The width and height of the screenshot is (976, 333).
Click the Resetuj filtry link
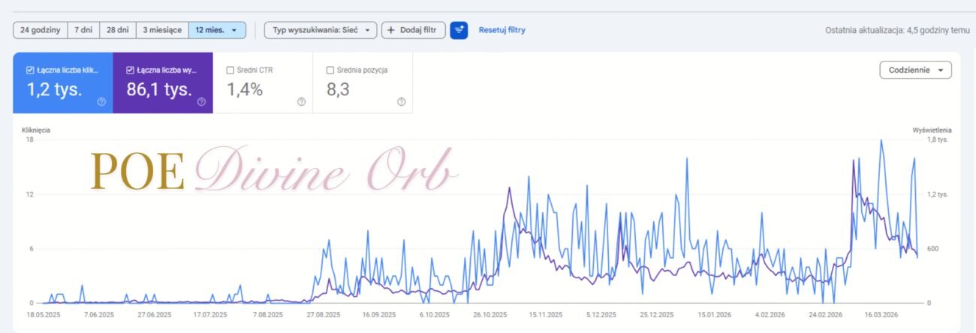point(502,30)
